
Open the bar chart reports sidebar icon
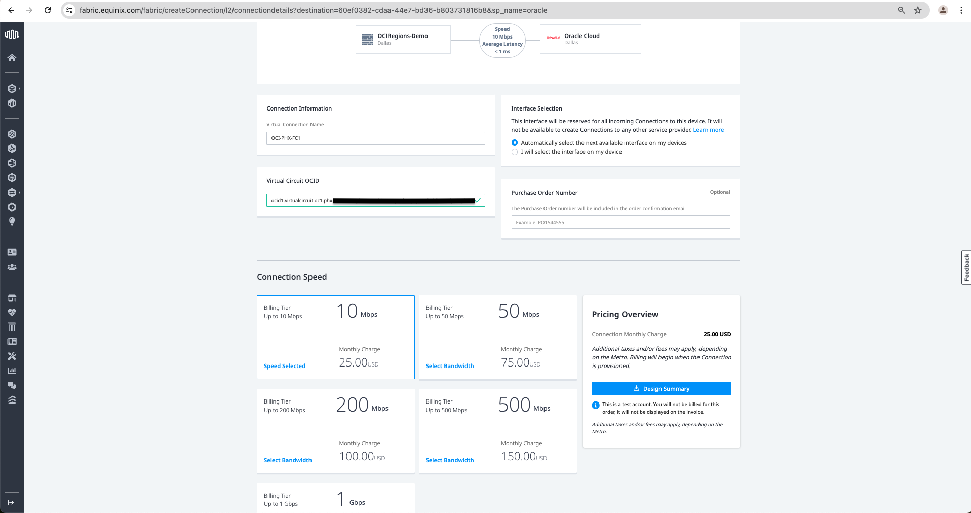(12, 371)
